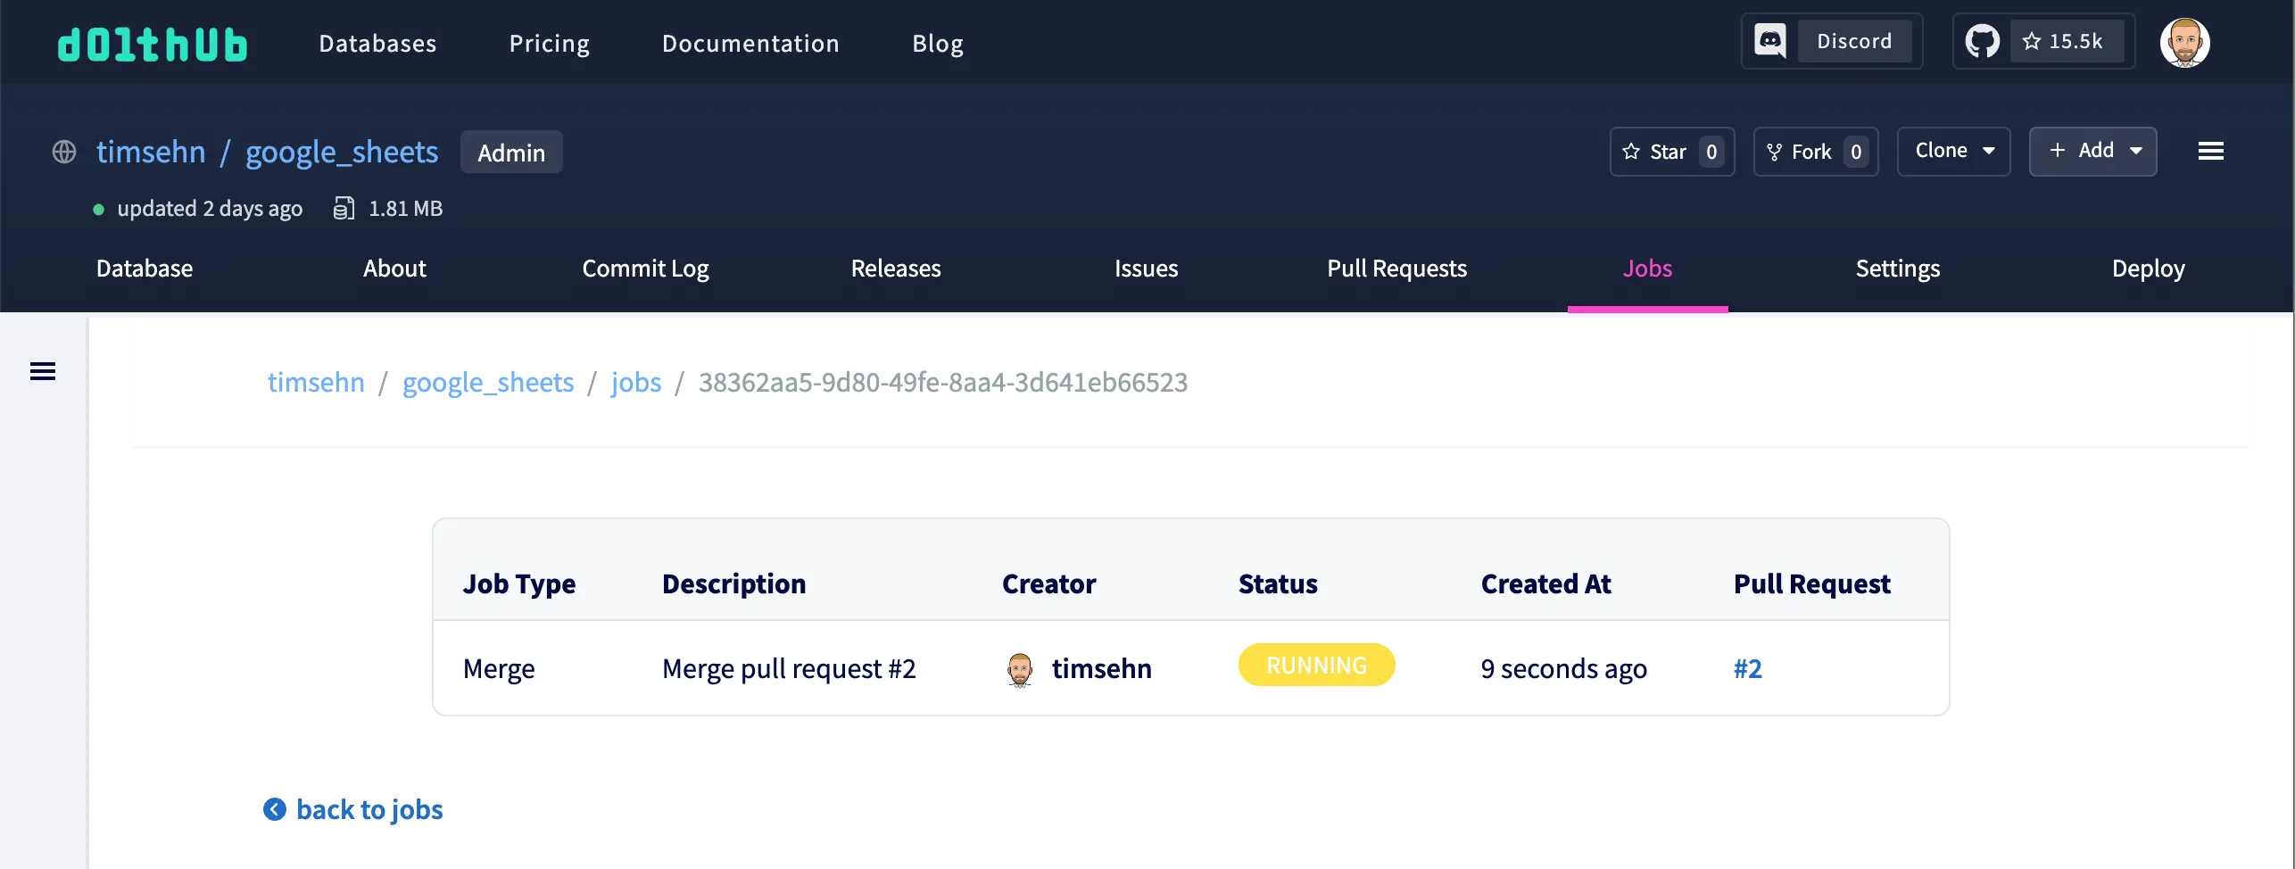Image resolution: width=2295 pixels, height=869 pixels.
Task: Click the DoltHub logo
Action: (x=152, y=44)
